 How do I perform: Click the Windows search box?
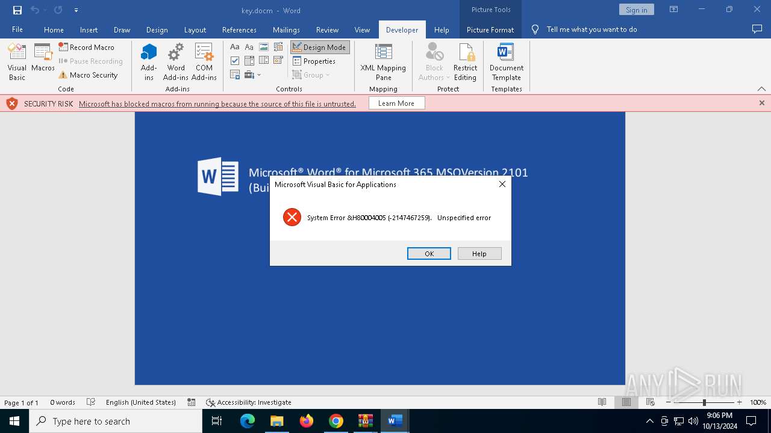[x=116, y=421]
